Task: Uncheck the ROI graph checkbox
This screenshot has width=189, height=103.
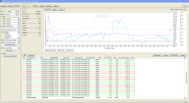Action: (x=171, y=10)
